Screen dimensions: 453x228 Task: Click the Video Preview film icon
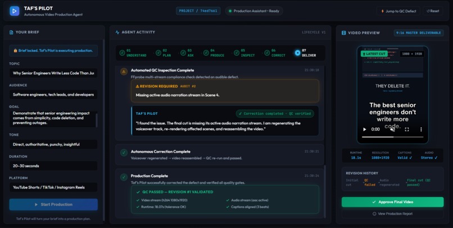tap(344, 33)
